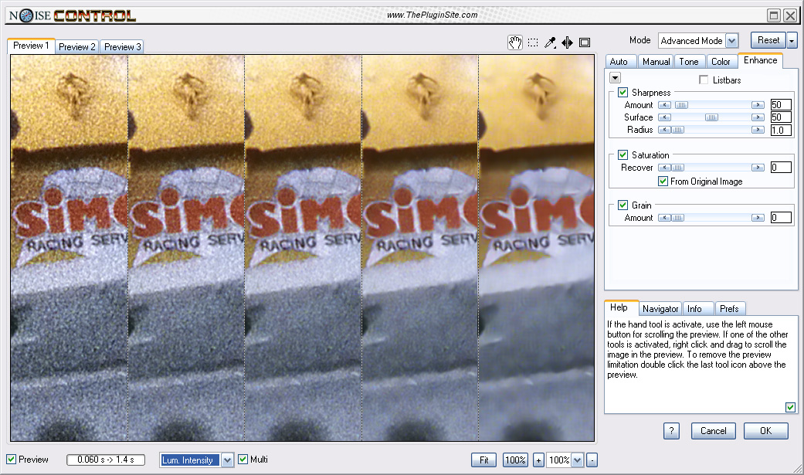Viewport: 804px width, 475px height.
Task: Open help with the question mark button
Action: 671,431
